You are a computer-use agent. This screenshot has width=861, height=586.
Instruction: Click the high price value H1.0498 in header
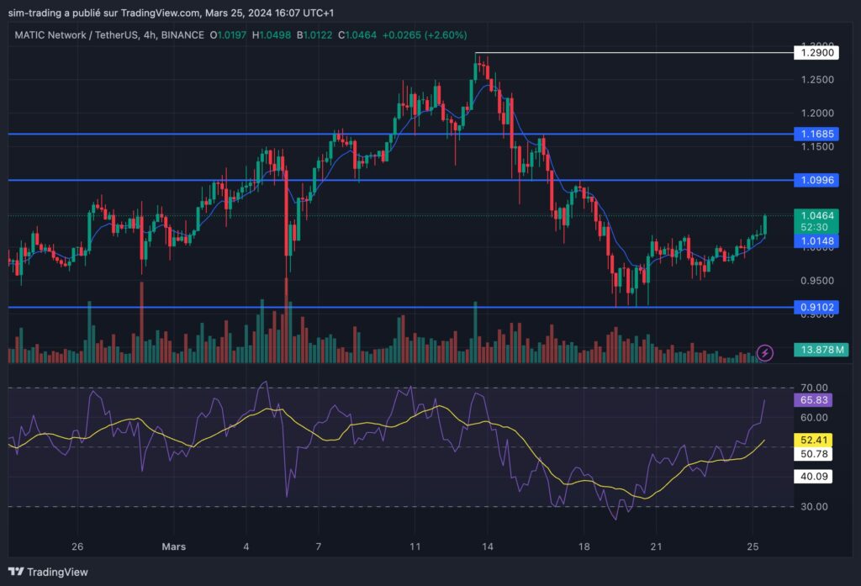tap(272, 35)
